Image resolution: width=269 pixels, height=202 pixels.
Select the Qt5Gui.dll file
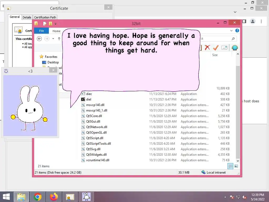93,121
